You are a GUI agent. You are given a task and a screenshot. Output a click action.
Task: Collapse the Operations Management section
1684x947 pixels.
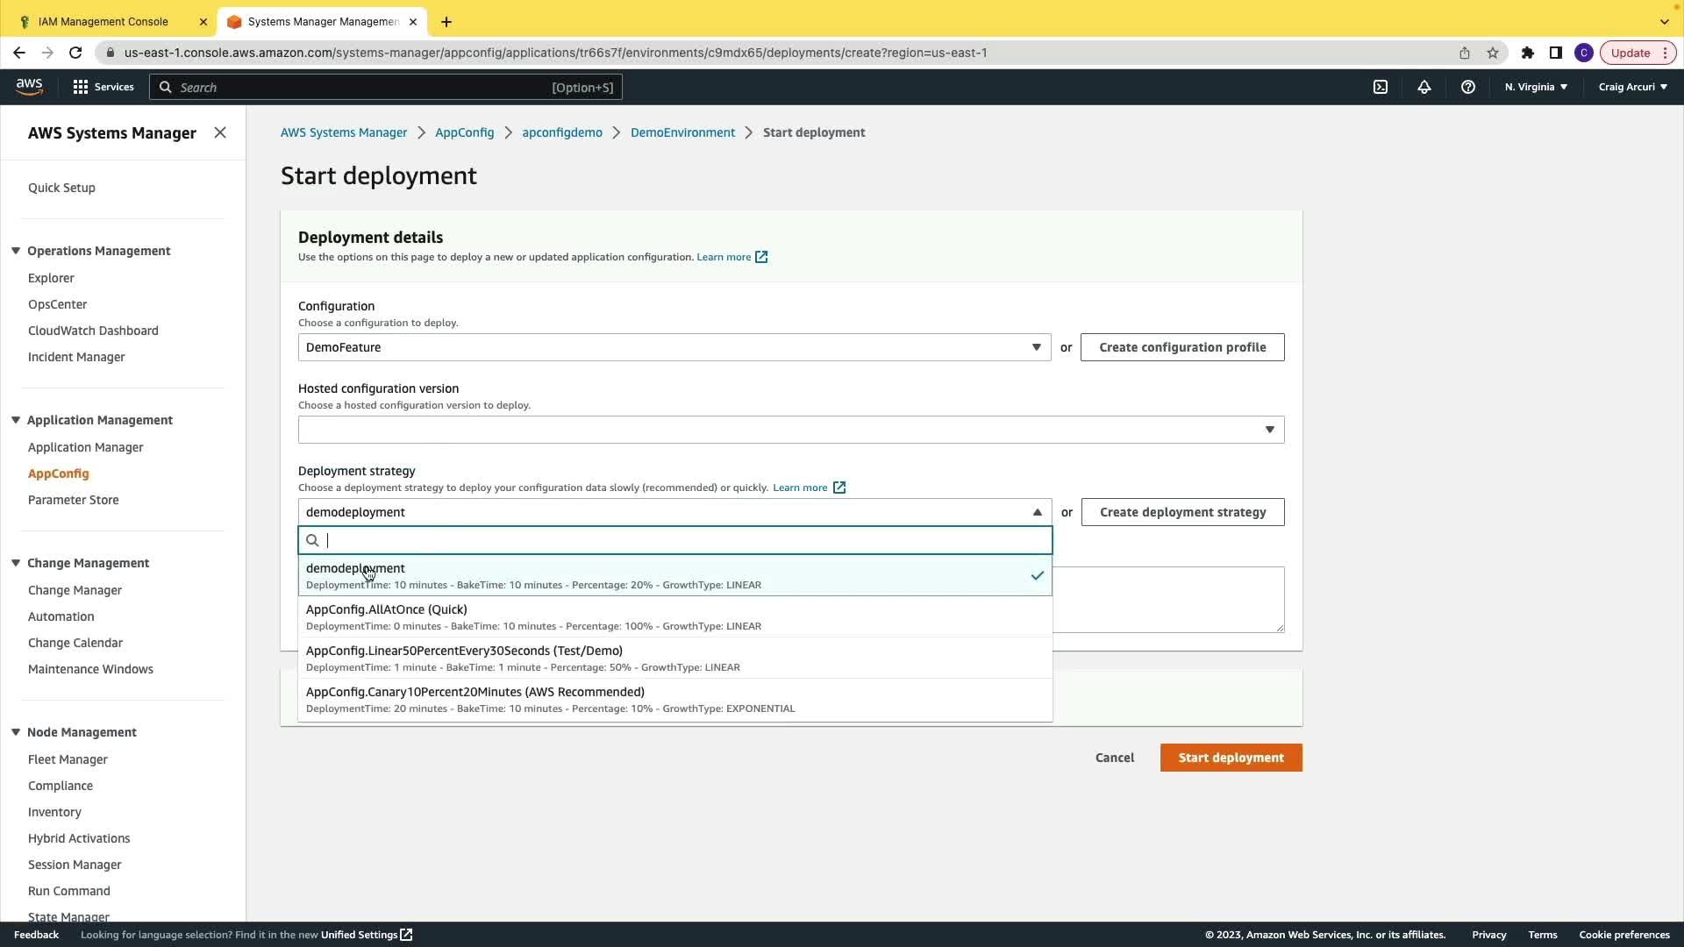pyautogui.click(x=16, y=251)
